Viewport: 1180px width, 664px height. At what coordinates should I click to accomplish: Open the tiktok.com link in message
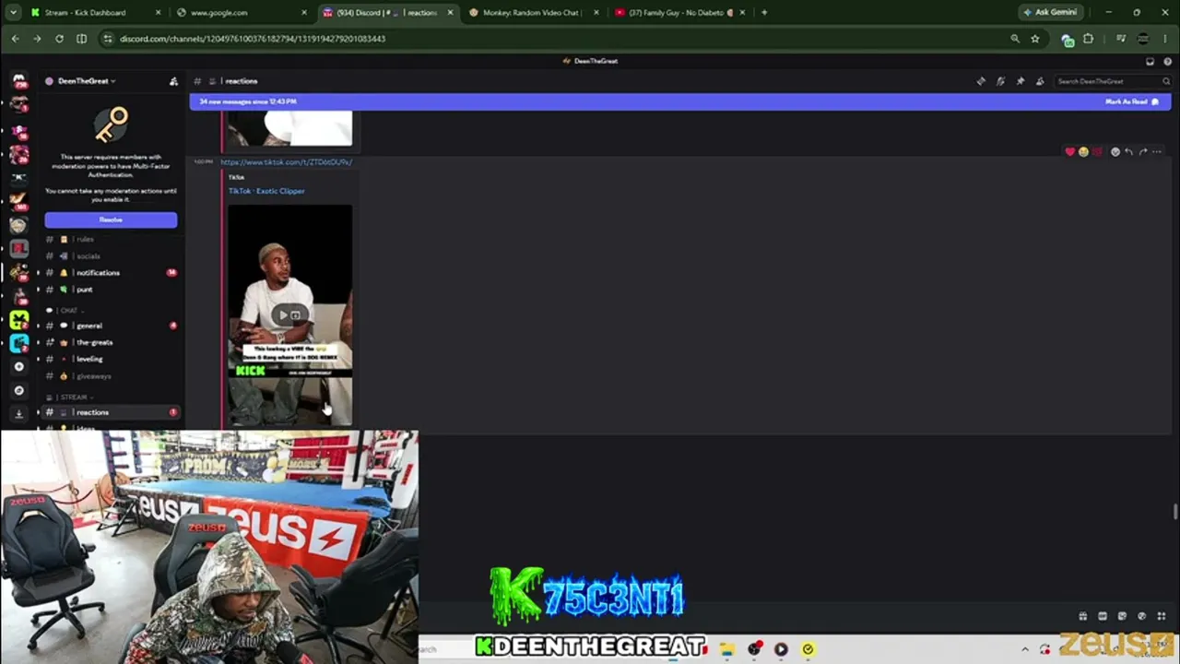(286, 162)
